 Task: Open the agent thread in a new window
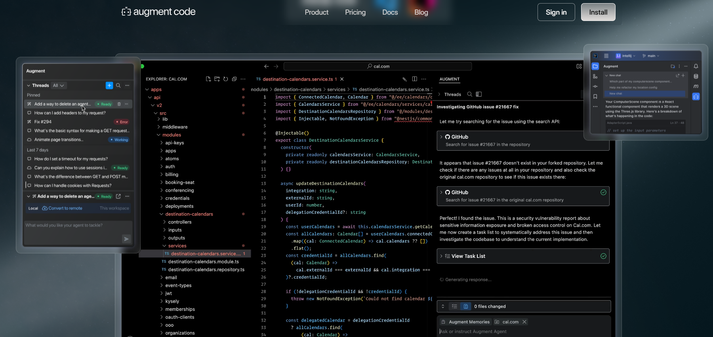pos(118,196)
